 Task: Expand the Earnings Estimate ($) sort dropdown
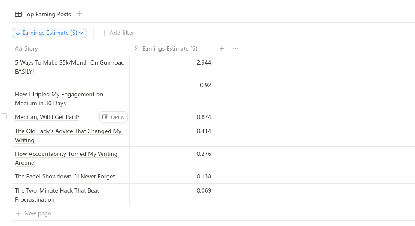tap(80, 33)
